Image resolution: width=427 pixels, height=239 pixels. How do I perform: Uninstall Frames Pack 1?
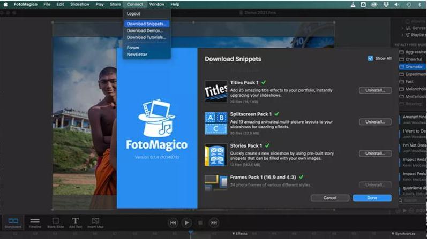pos(375,185)
